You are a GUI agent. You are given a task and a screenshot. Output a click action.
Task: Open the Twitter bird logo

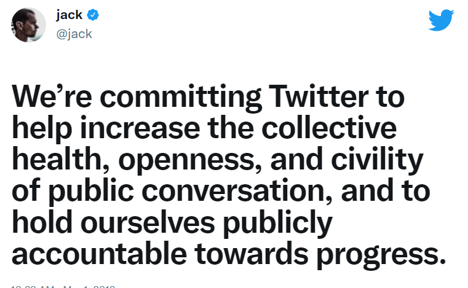441,20
